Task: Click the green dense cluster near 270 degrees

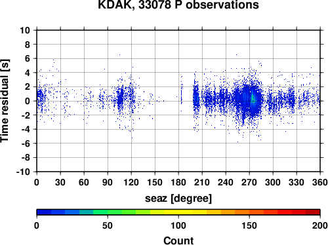Action: coord(253,99)
